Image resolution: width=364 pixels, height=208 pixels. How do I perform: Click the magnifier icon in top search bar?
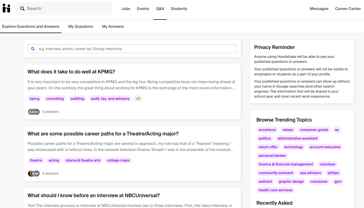22,9
